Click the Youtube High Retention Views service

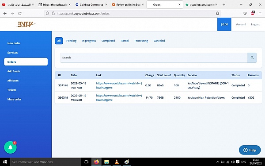(x=206, y=98)
